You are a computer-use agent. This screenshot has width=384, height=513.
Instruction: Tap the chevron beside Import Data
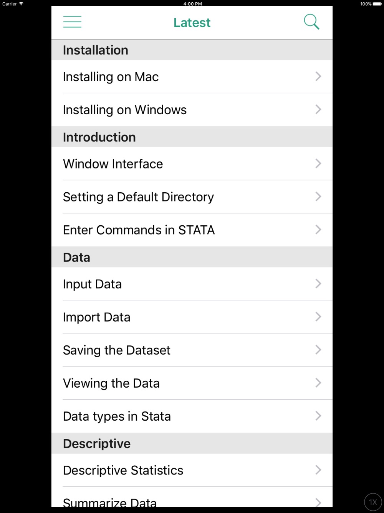(318, 317)
